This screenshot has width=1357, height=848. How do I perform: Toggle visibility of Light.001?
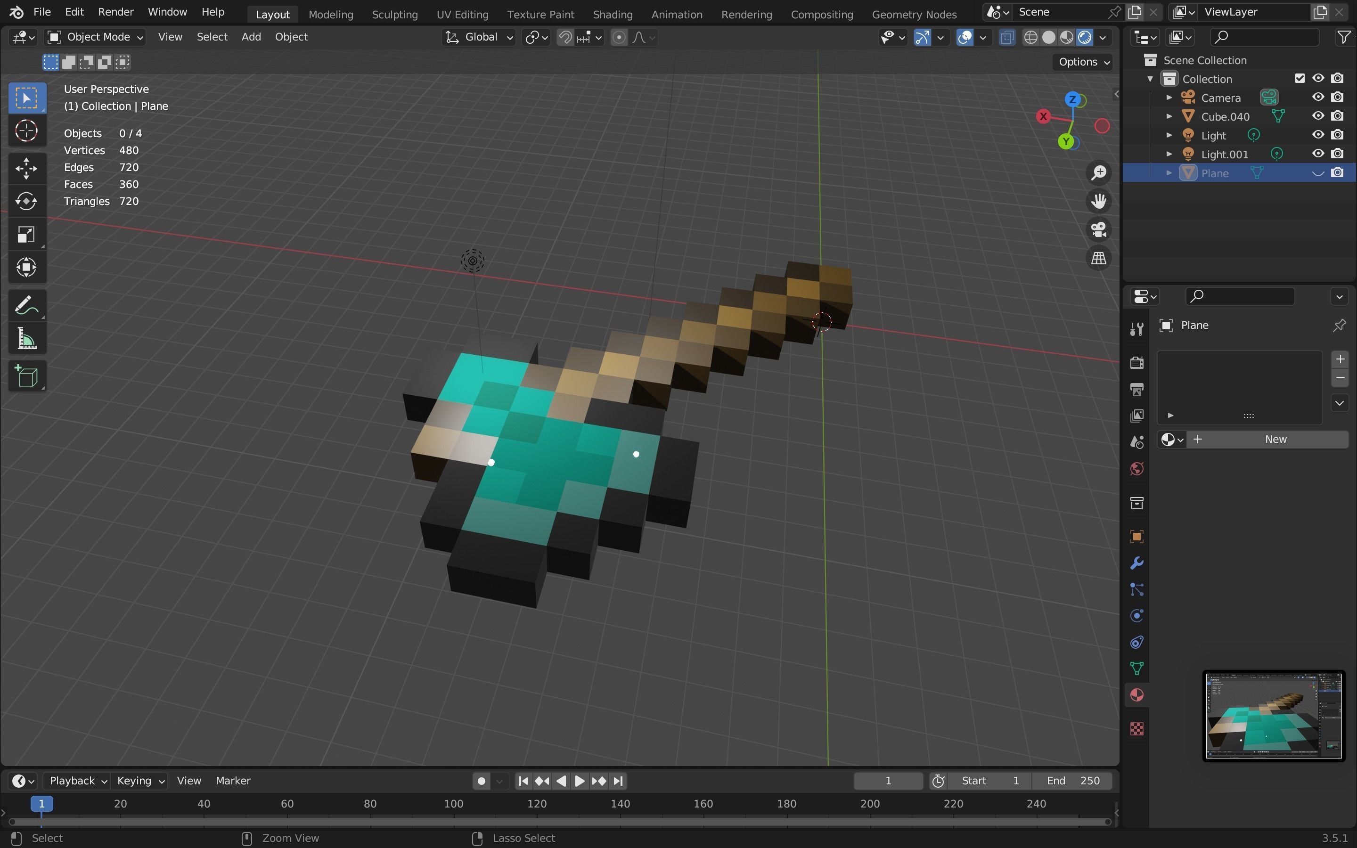[1318, 154]
